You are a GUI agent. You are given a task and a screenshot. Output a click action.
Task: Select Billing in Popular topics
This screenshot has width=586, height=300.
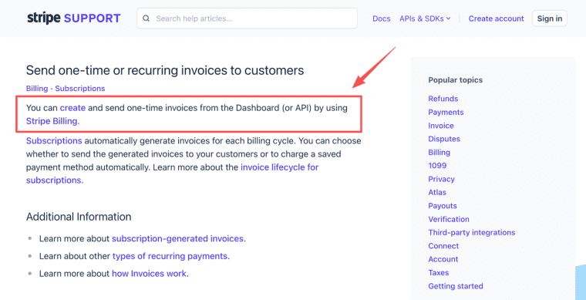click(x=439, y=153)
